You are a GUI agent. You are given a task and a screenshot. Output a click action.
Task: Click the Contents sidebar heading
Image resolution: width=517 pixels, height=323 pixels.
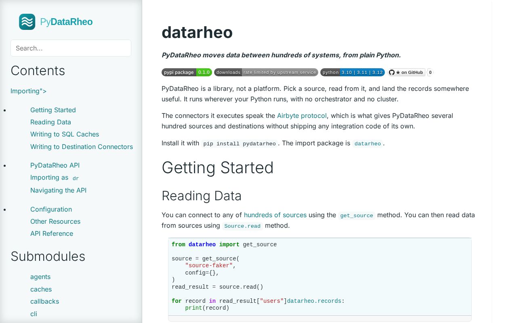[38, 71]
